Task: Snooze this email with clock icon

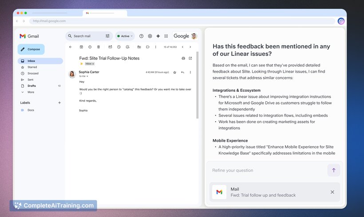Action: tap(119, 47)
